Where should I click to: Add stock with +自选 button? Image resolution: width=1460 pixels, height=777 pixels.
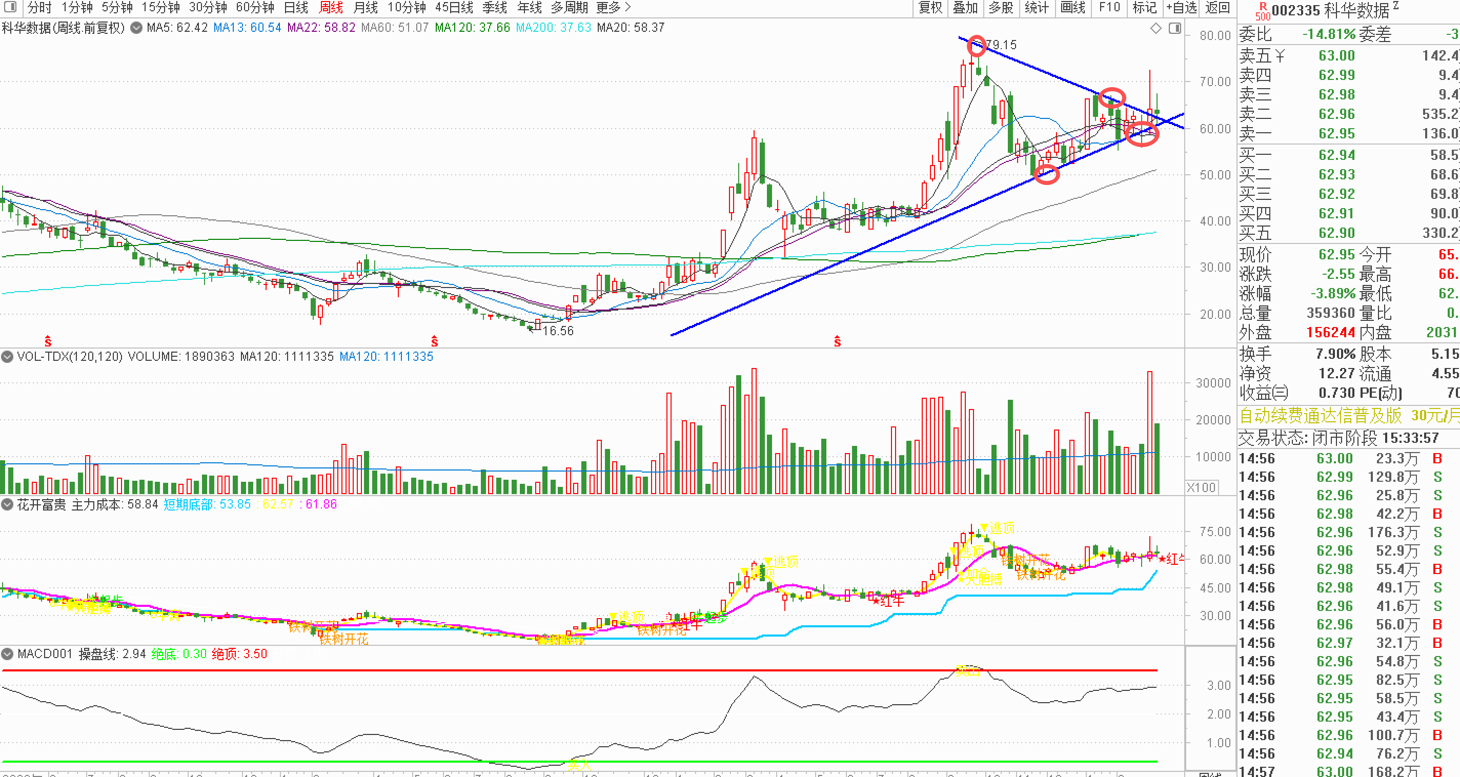point(1181,7)
